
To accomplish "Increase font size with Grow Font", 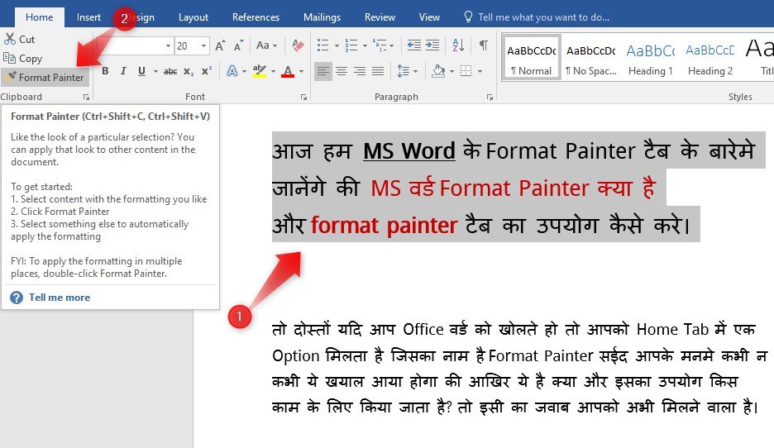I will [x=220, y=46].
